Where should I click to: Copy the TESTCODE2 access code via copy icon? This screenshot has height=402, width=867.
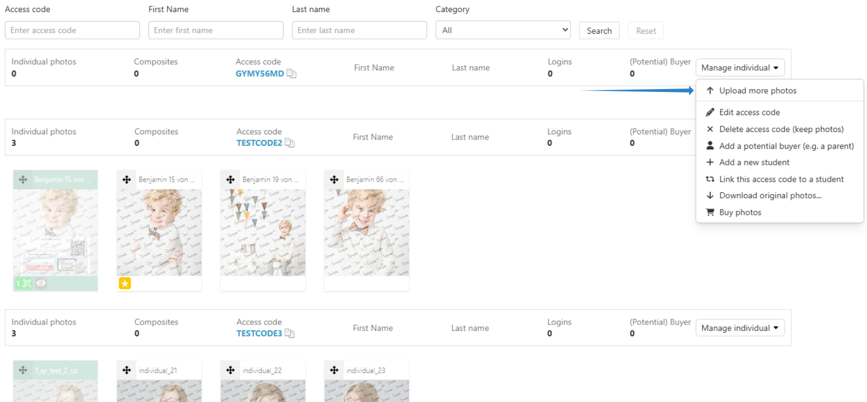click(x=289, y=143)
